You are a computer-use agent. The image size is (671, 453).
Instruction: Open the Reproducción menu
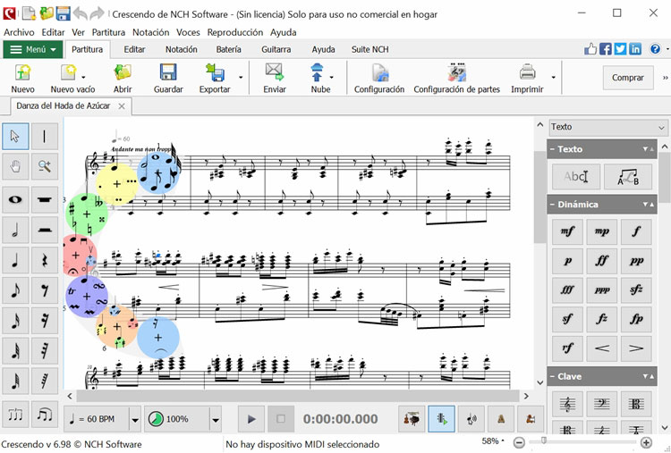pyautogui.click(x=235, y=32)
